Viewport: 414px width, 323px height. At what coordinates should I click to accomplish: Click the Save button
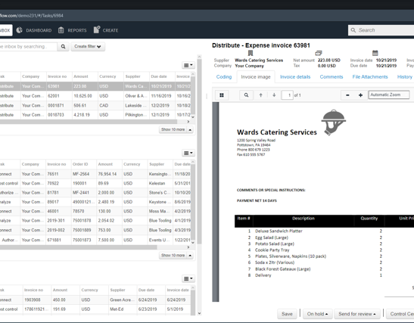tap(287, 314)
